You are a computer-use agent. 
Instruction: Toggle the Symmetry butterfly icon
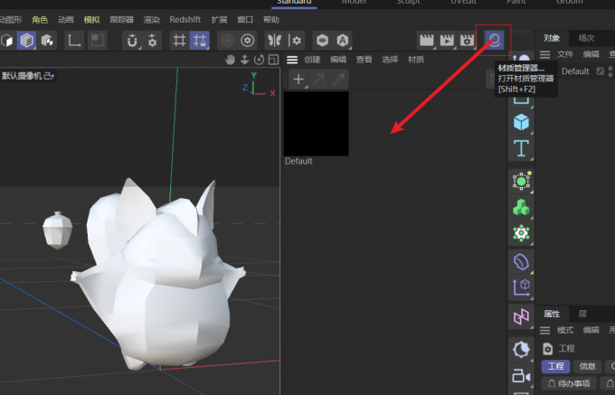coord(275,40)
